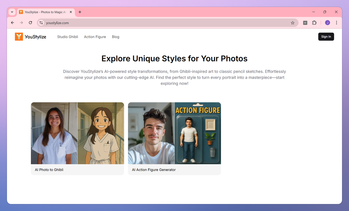Image resolution: width=349 pixels, height=211 pixels.
Task: Click the Sign In button
Action: [326, 37]
